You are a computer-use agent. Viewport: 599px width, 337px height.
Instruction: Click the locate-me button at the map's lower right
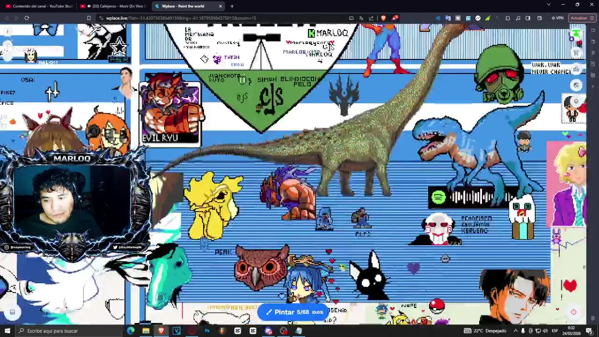pyautogui.click(x=574, y=312)
